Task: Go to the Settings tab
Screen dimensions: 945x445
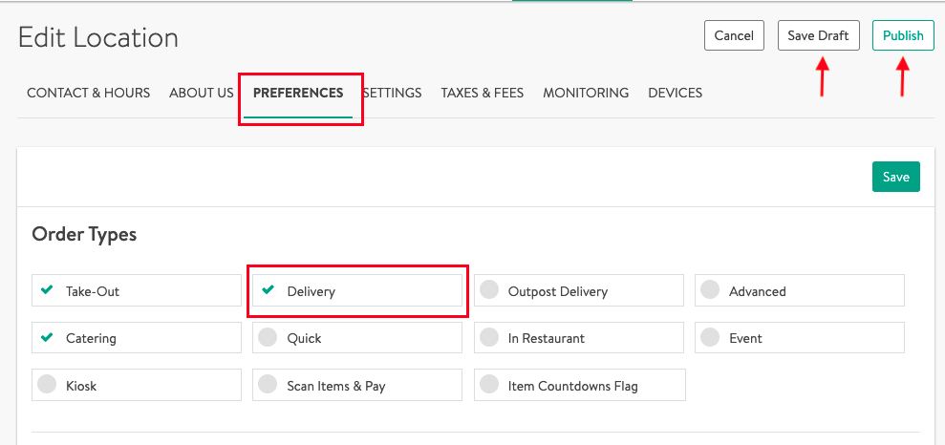Action: (x=393, y=93)
